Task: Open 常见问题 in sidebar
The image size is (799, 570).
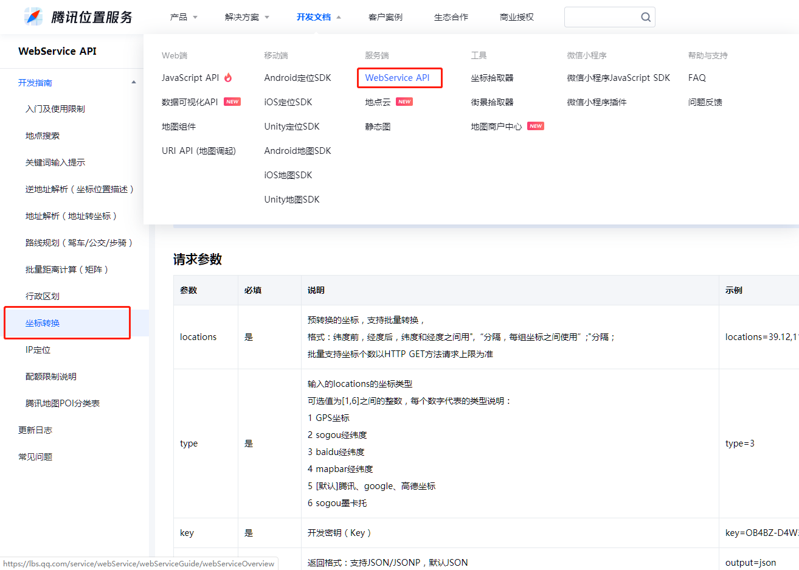Action: click(35, 457)
